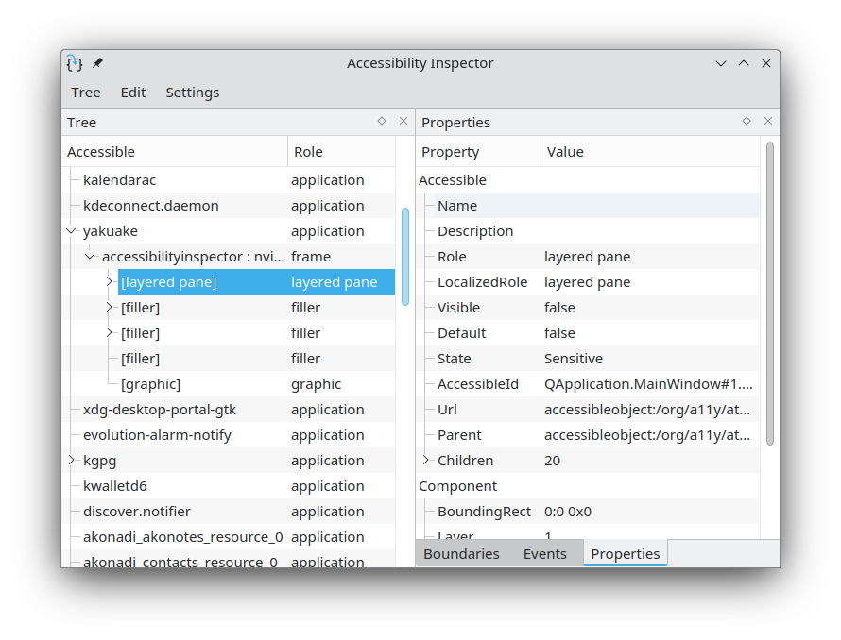Toggle the keep-on-top pin icon
The width and height of the screenshot is (841, 640).
point(97,62)
